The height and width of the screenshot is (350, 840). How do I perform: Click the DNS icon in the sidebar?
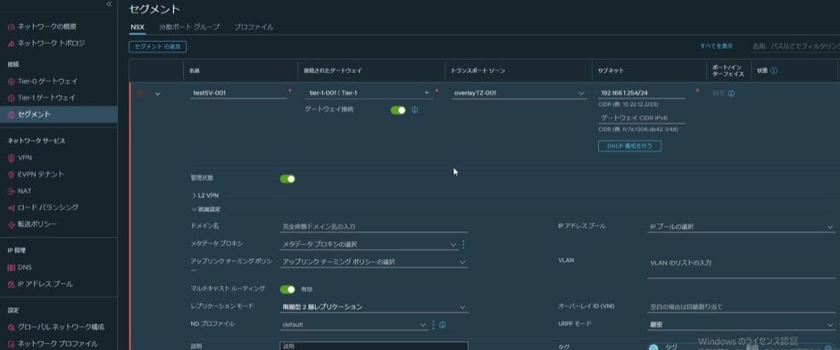pos(12,268)
